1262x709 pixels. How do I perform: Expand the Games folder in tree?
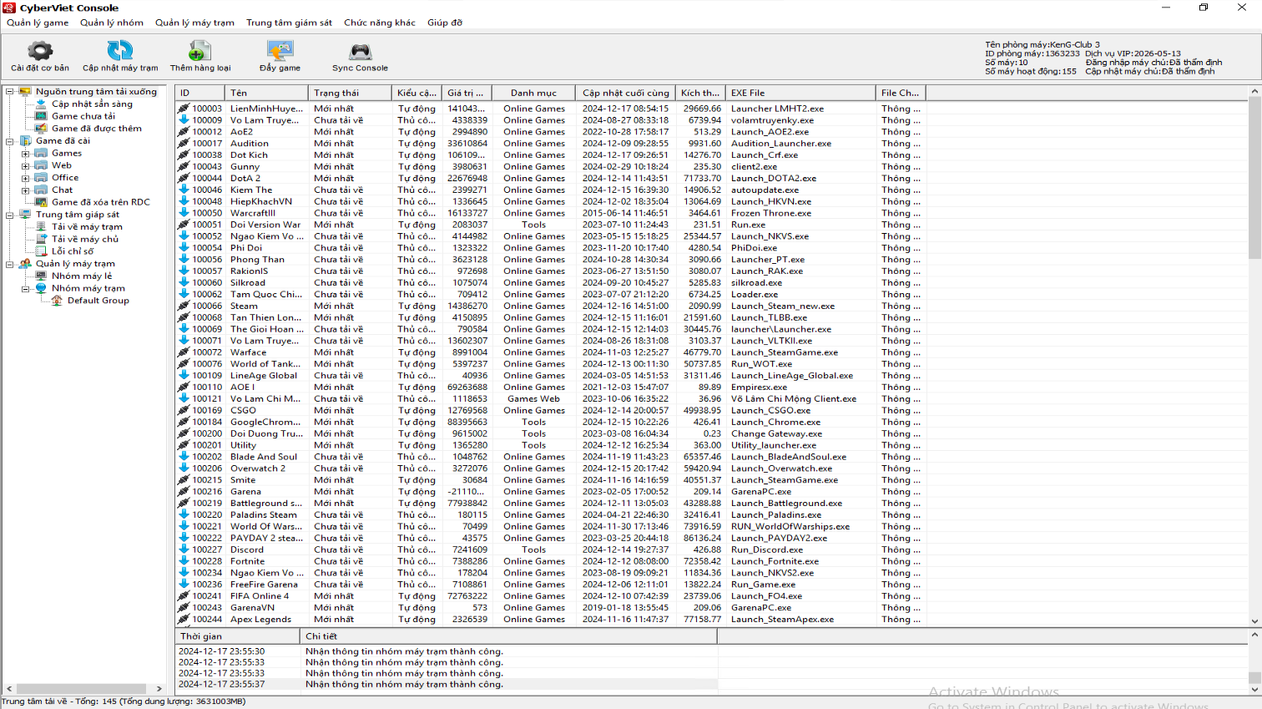click(26, 154)
